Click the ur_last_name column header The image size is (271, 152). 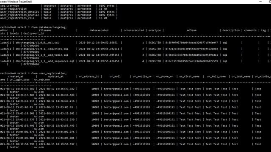click(x=241, y=76)
